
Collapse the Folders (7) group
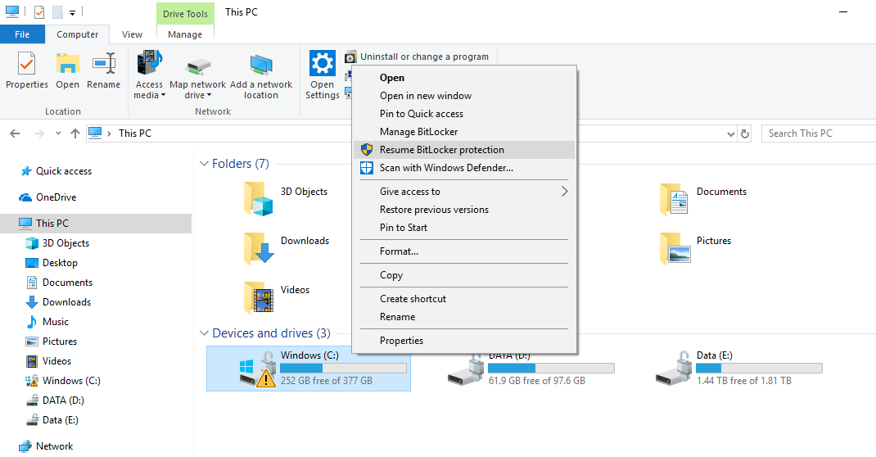coord(204,164)
